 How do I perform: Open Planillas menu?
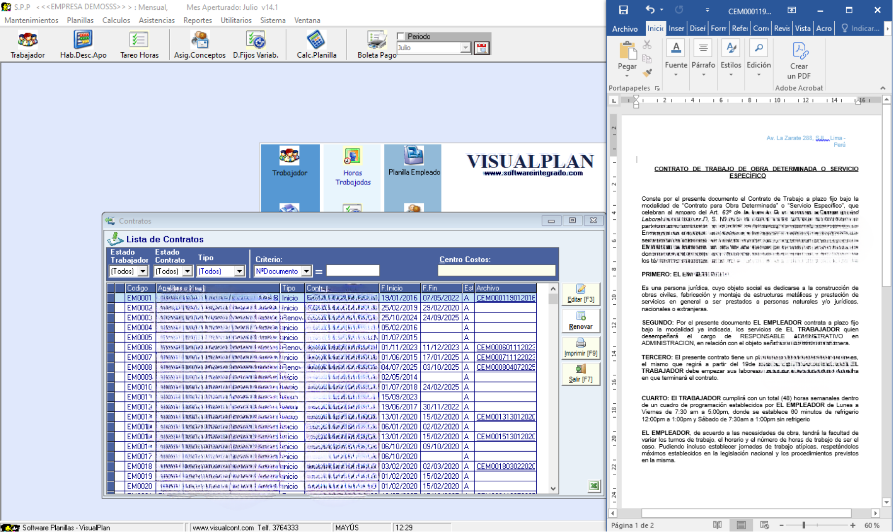pos(80,20)
